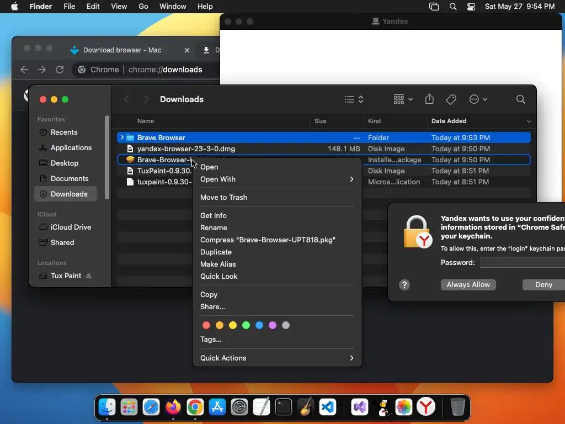
Task: Close the Download browser Chrome tab
Action: [x=186, y=50]
